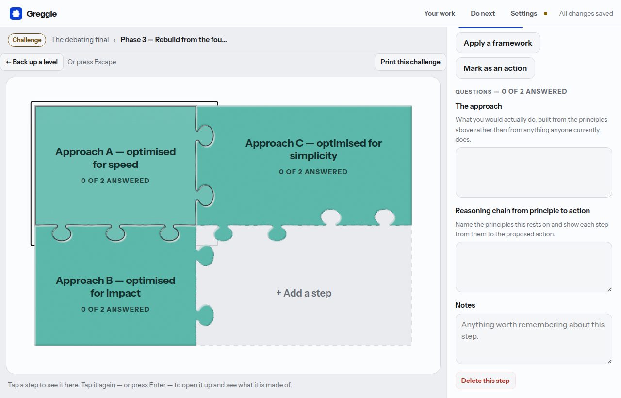
Task: Open Settings from the top navigation
Action: click(x=524, y=13)
